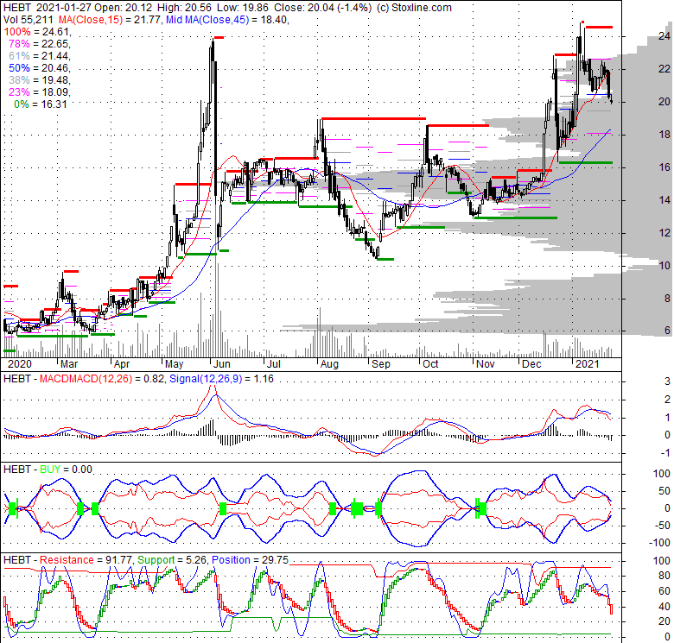Click the 'High: 20.56' value in header

pyautogui.click(x=184, y=8)
